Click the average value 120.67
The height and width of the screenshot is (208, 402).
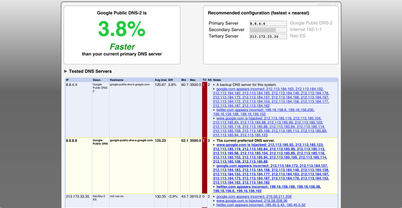click(160, 84)
